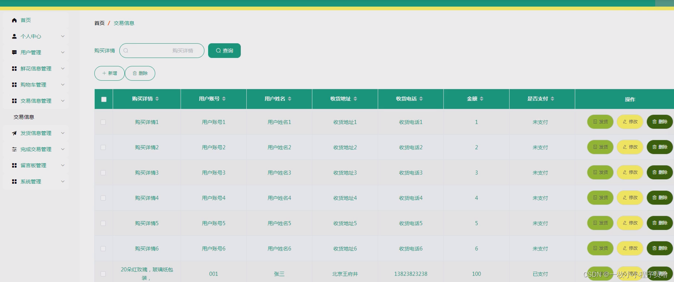
Task: Click the magnifier icon inside the search field
Action: 126,51
